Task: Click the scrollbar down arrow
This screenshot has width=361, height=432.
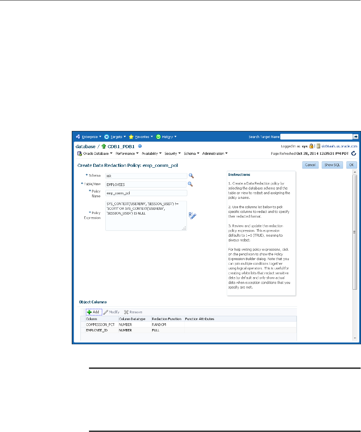Action: point(355,338)
